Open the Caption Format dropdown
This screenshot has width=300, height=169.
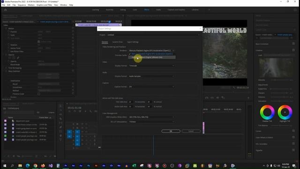(152, 86)
